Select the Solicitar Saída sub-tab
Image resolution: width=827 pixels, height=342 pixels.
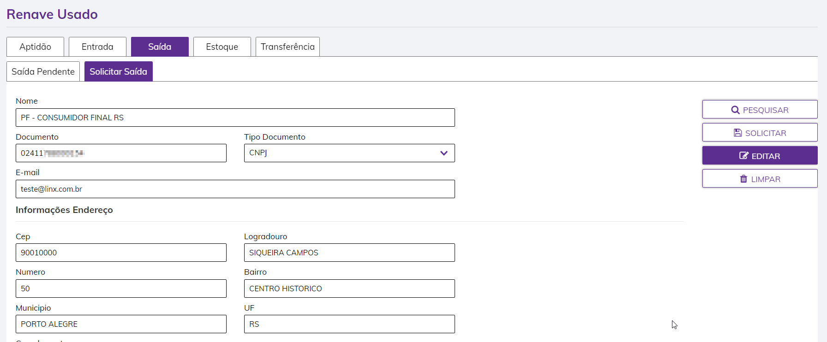coord(118,71)
